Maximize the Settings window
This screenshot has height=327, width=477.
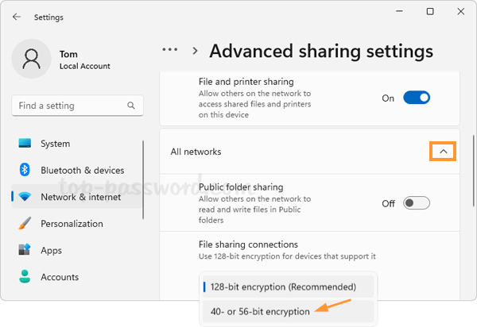(x=430, y=12)
